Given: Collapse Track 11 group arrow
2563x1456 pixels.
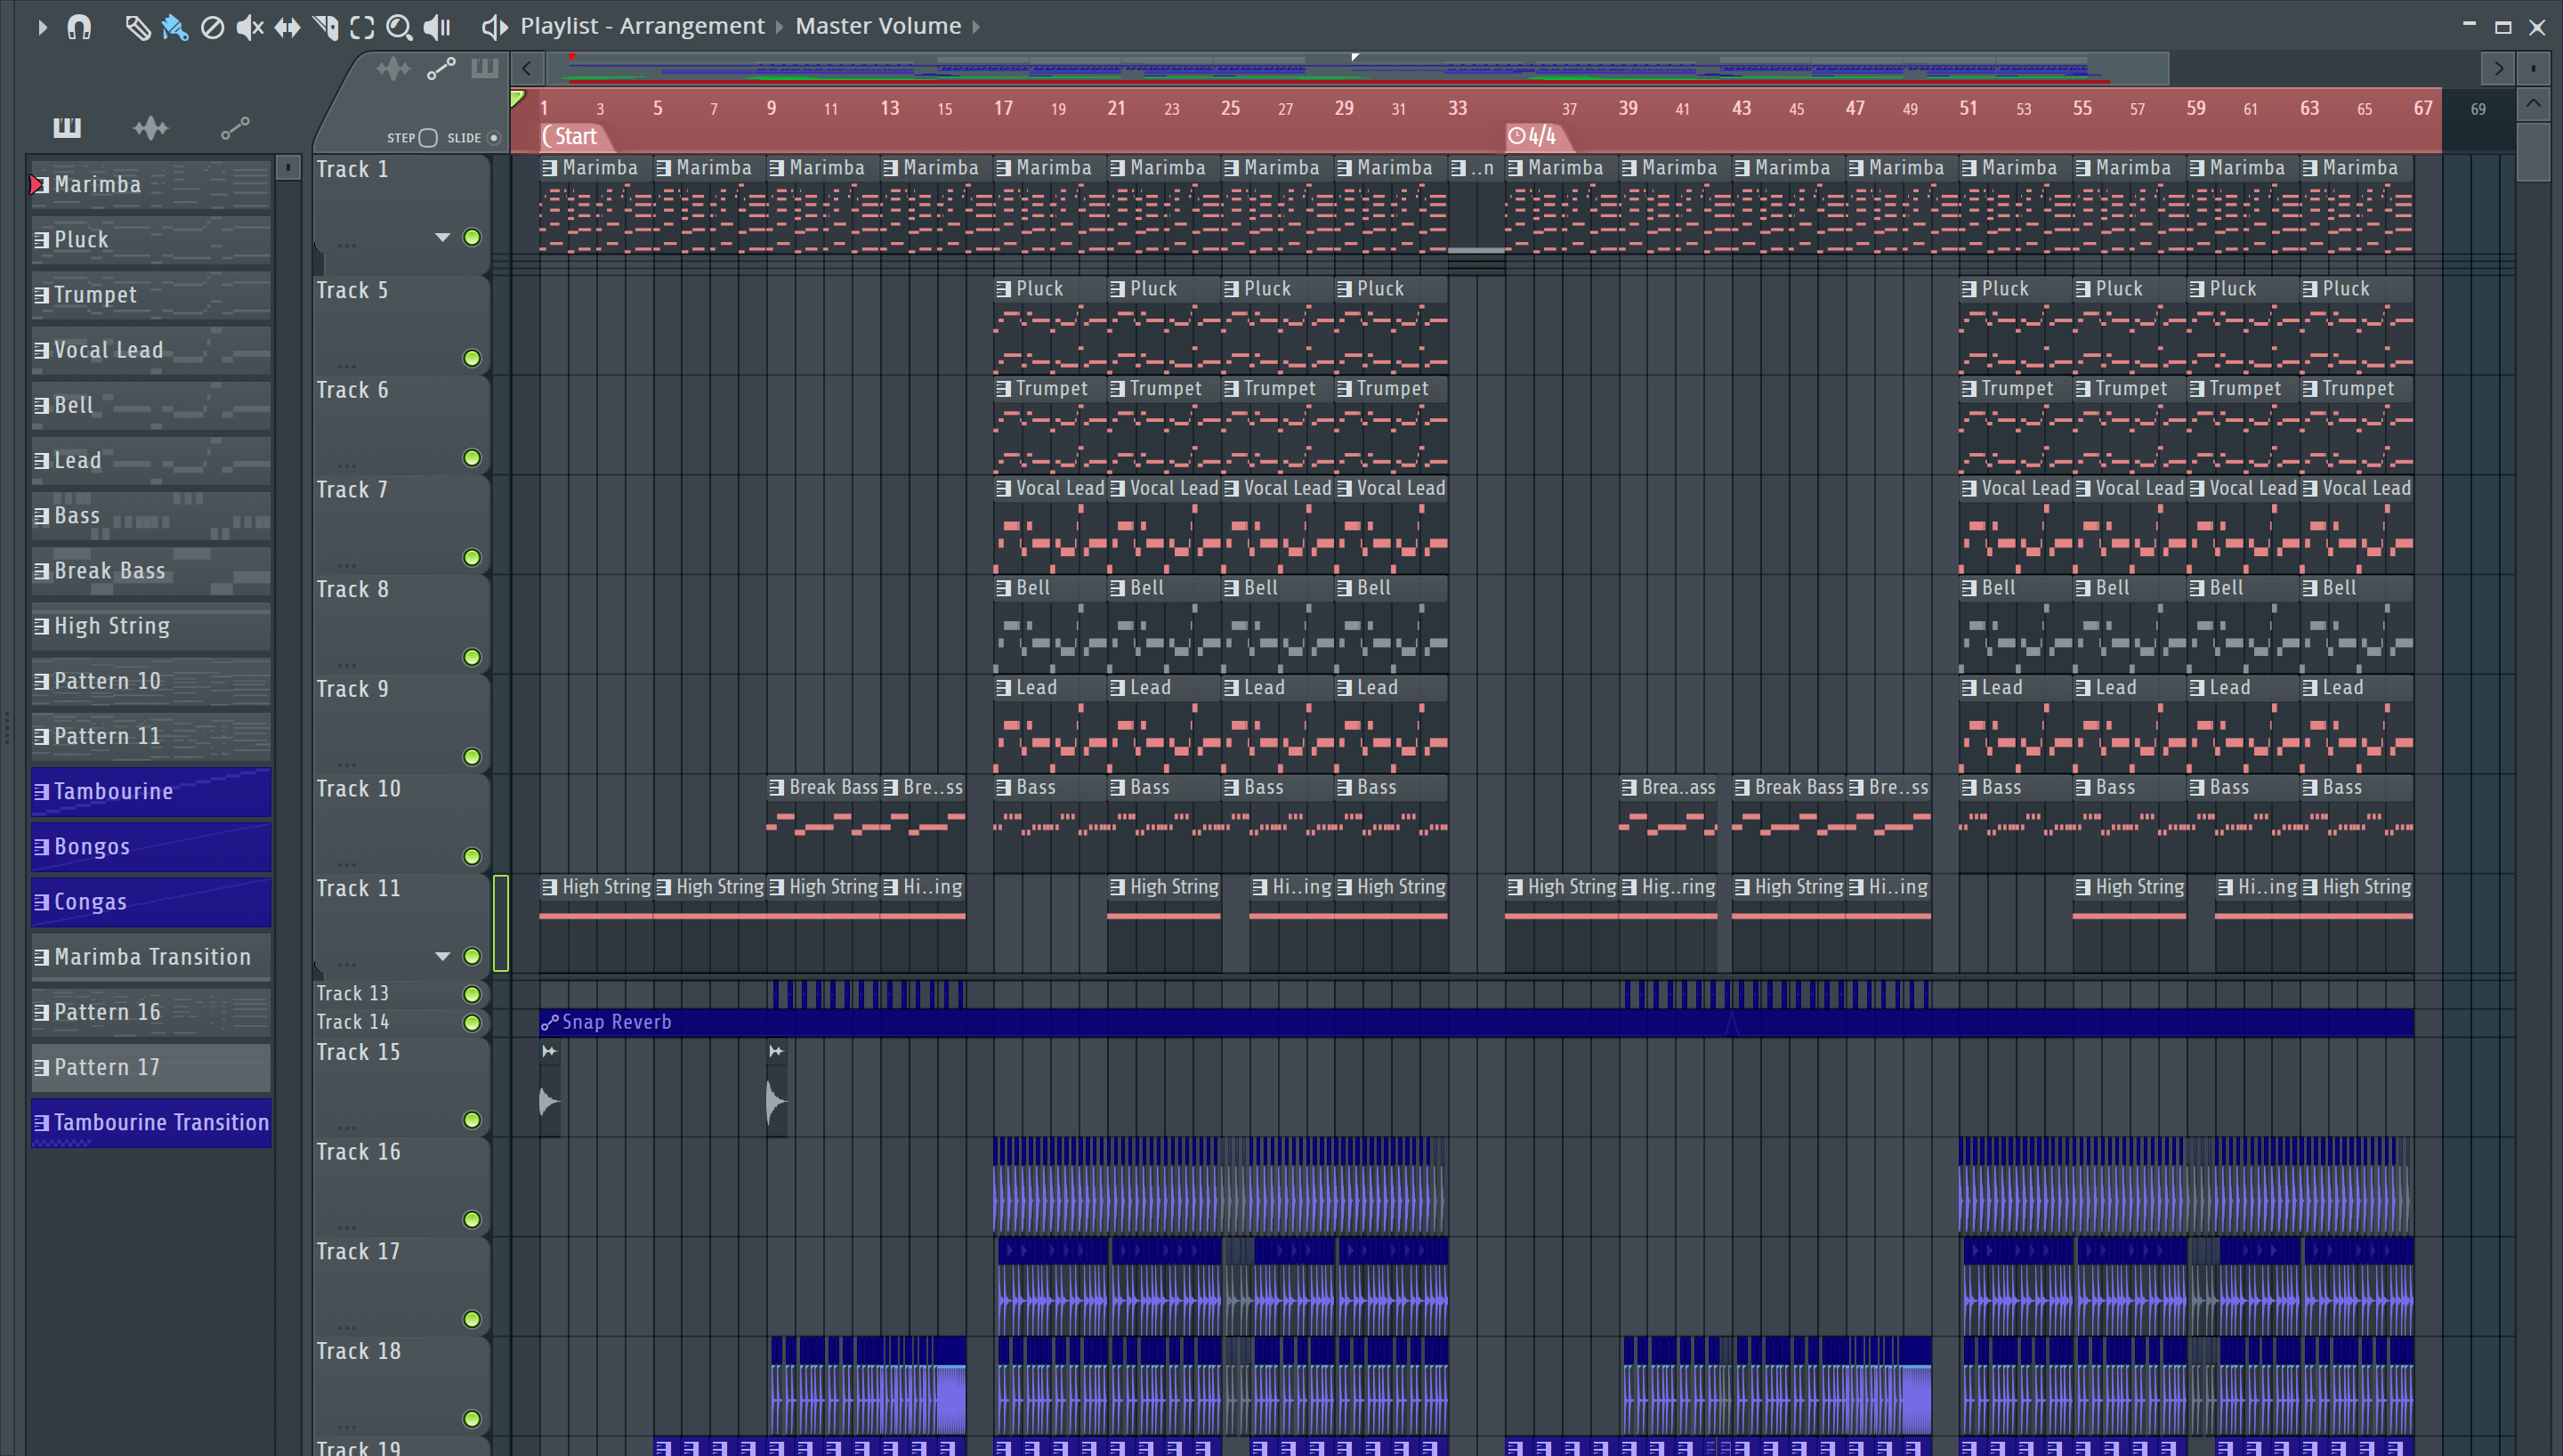Looking at the screenshot, I should 441,956.
